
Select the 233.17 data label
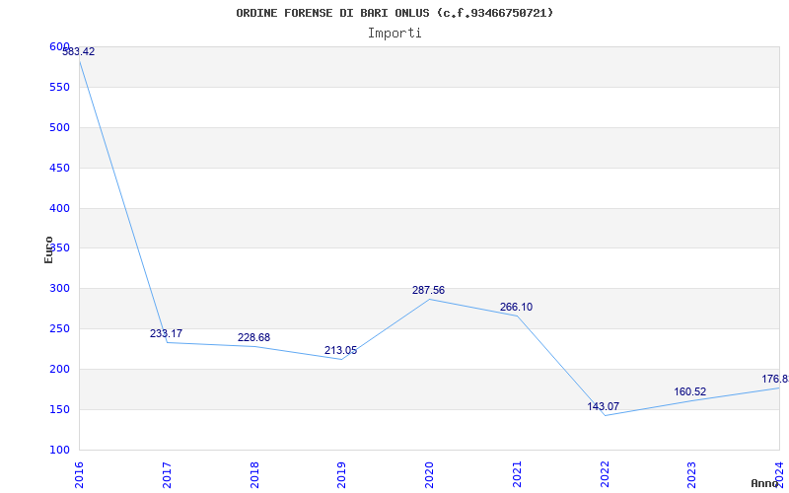[x=166, y=333]
